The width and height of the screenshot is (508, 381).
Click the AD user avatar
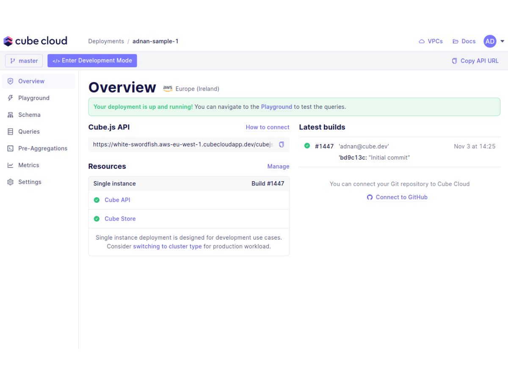pyautogui.click(x=490, y=41)
